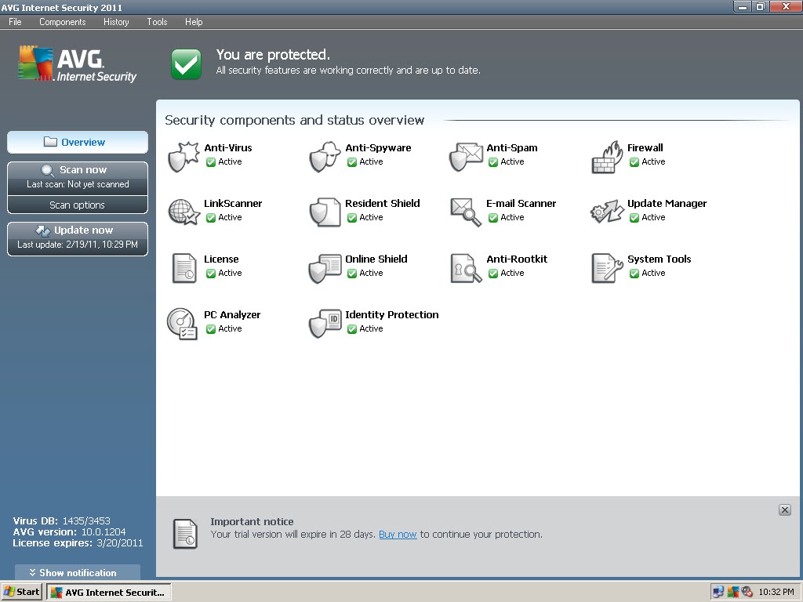Open the Anti-Spyware component icon

tap(325, 157)
